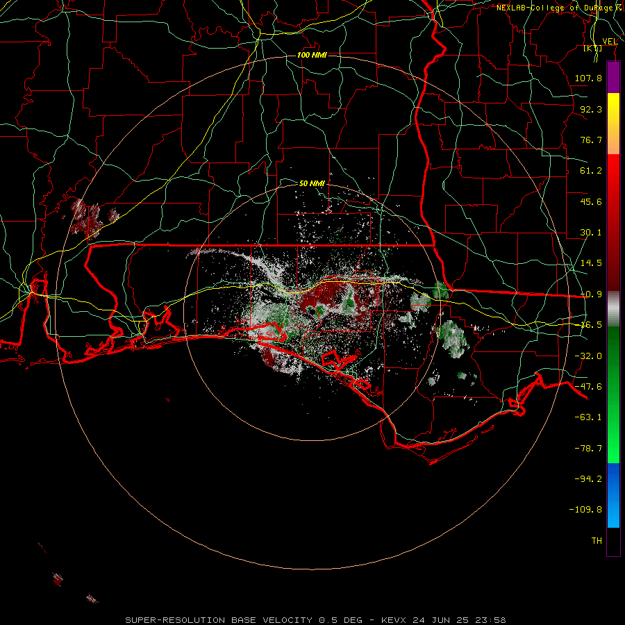Click the purple segment of the color bar
This screenshot has width=625, height=625.
coord(613,77)
